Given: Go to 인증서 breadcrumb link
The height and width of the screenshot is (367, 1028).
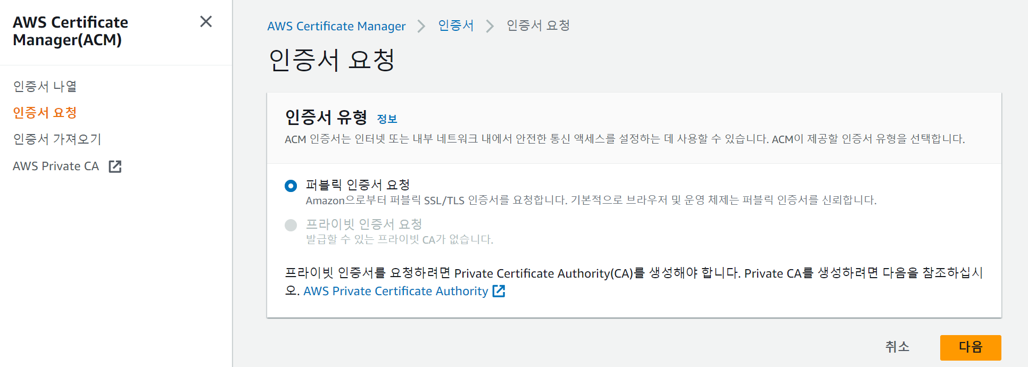Looking at the screenshot, I should point(456,26).
